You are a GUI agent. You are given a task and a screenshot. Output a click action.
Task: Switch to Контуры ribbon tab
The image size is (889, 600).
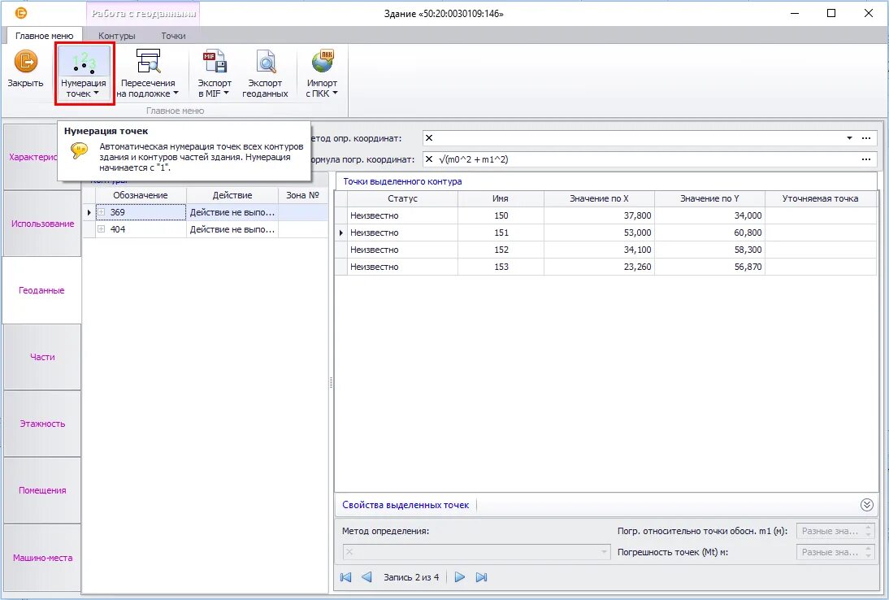point(117,36)
